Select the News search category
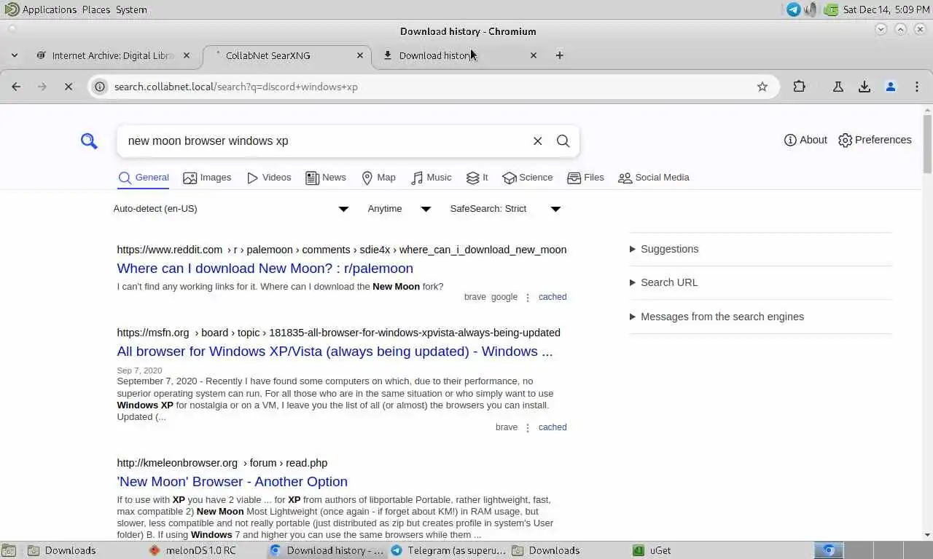The image size is (933, 559). 326,178
